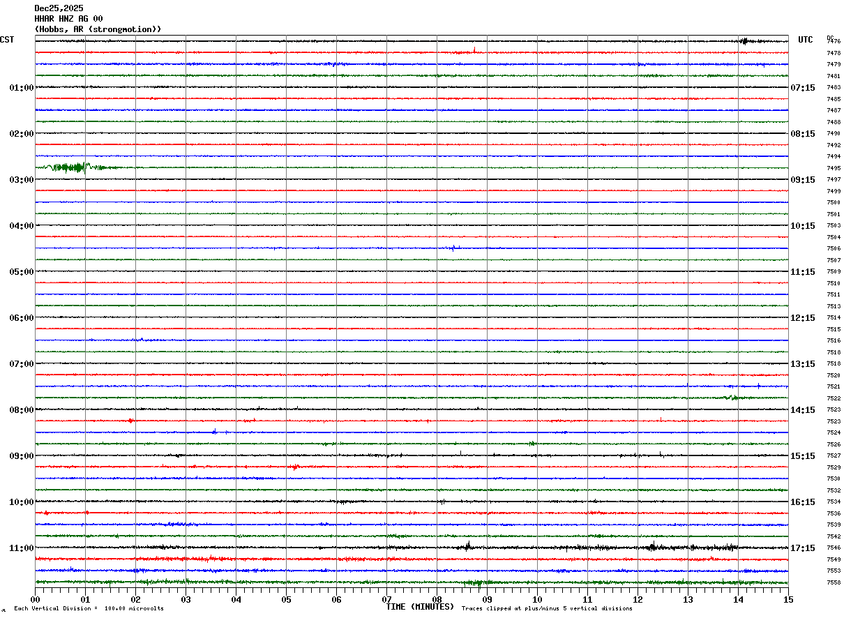The height and width of the screenshot is (618, 844).
Task: Click the black event burst near top right
Action: tap(745, 41)
